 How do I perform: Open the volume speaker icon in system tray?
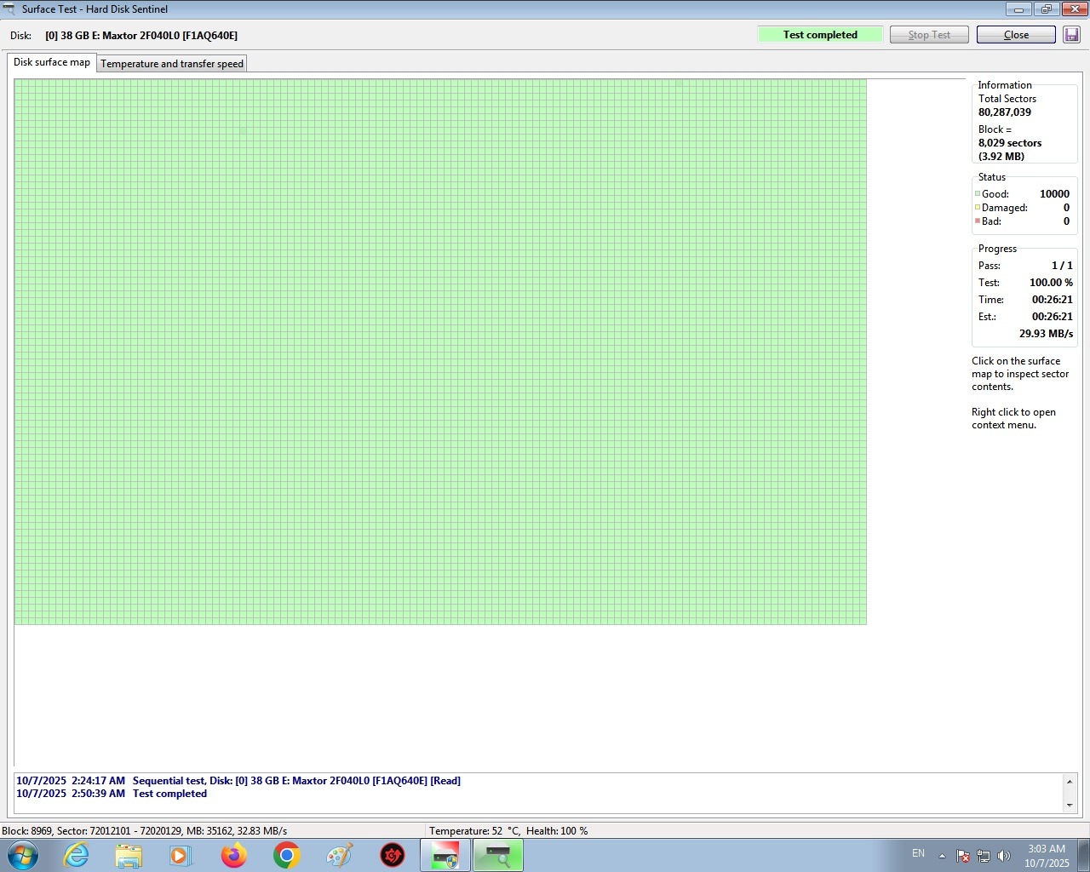1004,856
